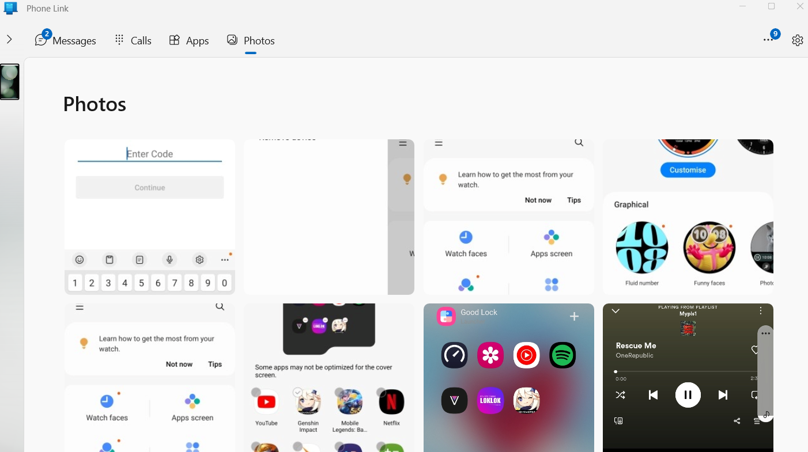Switch to the Calls tab
Viewport: 808px width, 452px height.
tap(133, 40)
